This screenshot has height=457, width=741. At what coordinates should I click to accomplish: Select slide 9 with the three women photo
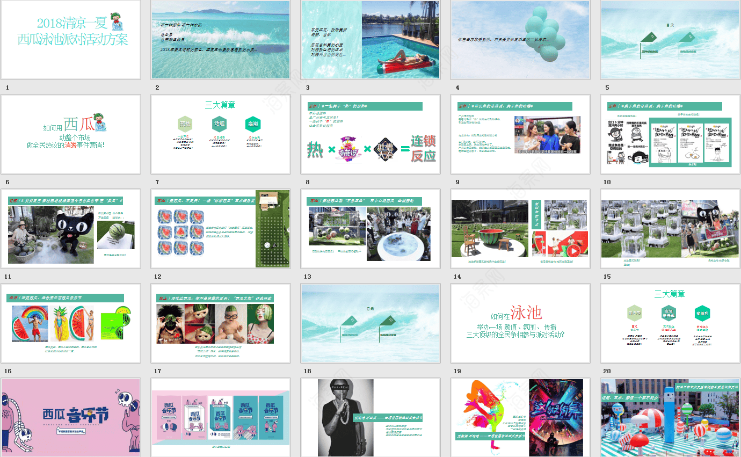pos(520,134)
